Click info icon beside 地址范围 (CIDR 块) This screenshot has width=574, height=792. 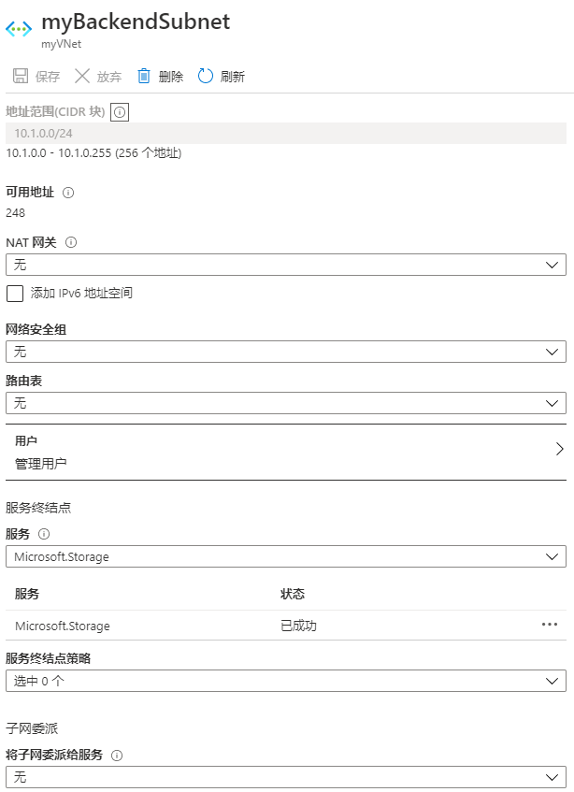pos(120,112)
